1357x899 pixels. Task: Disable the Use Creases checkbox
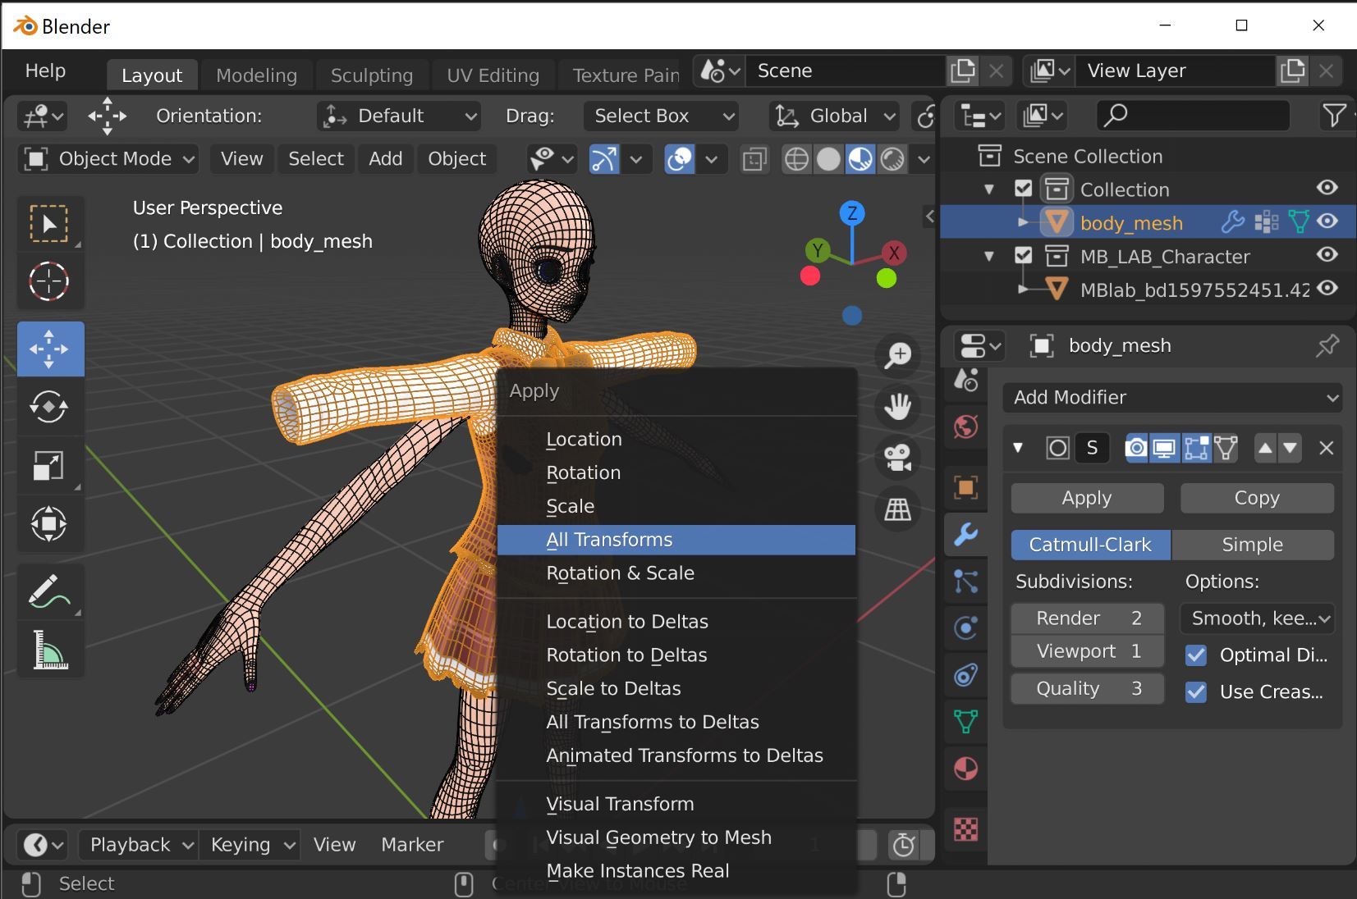1196,692
